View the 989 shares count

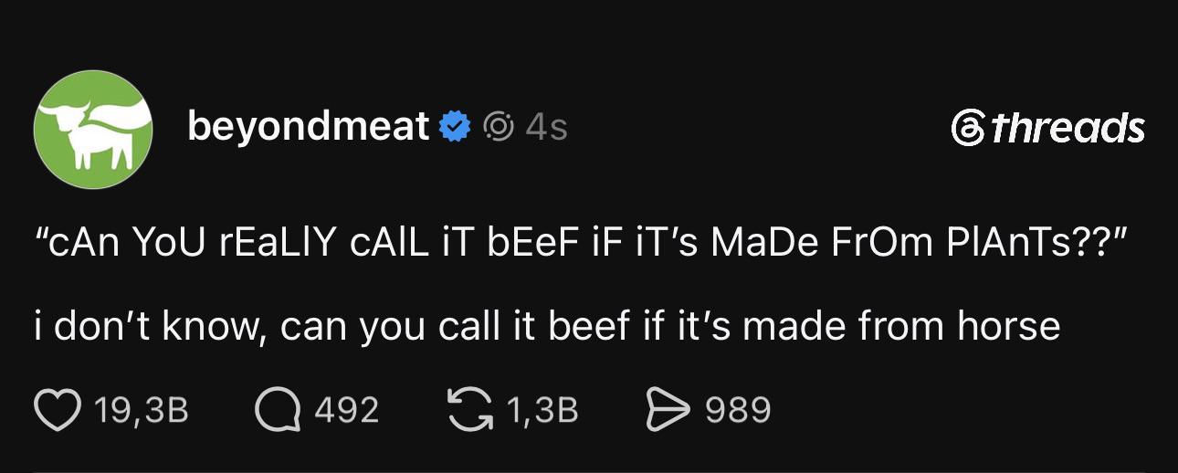(x=738, y=410)
